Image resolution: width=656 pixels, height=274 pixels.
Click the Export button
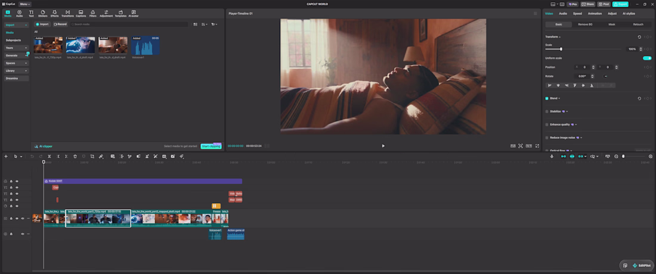click(620, 4)
